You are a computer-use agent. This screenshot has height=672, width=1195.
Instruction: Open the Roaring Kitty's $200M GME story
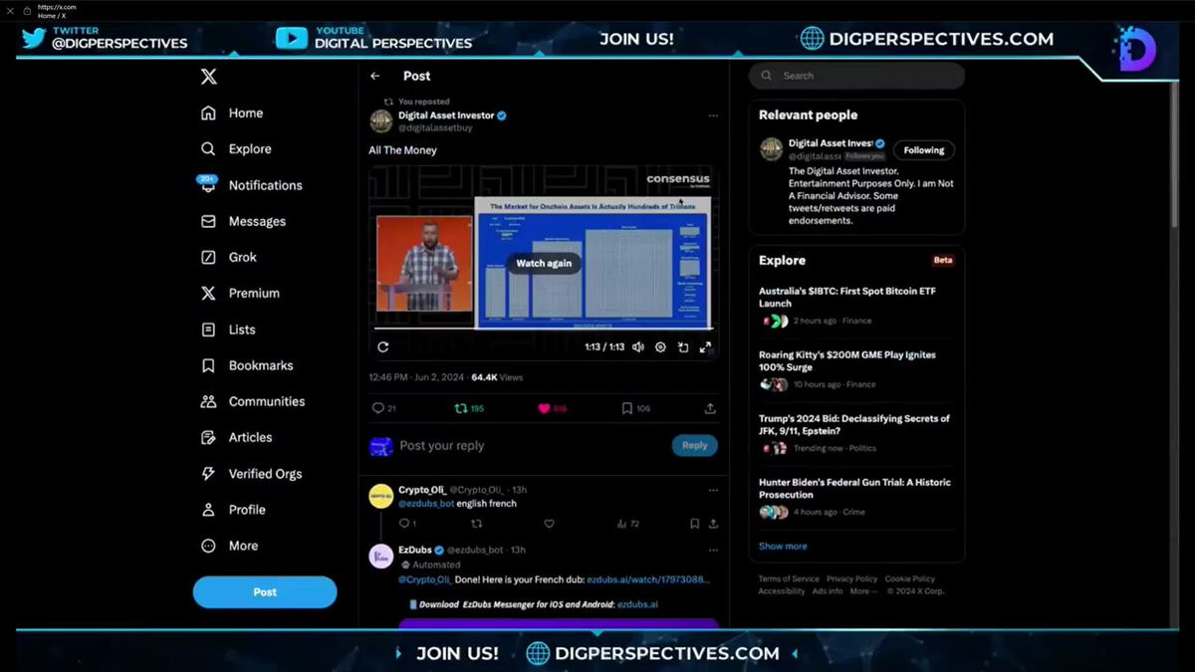pyautogui.click(x=856, y=369)
